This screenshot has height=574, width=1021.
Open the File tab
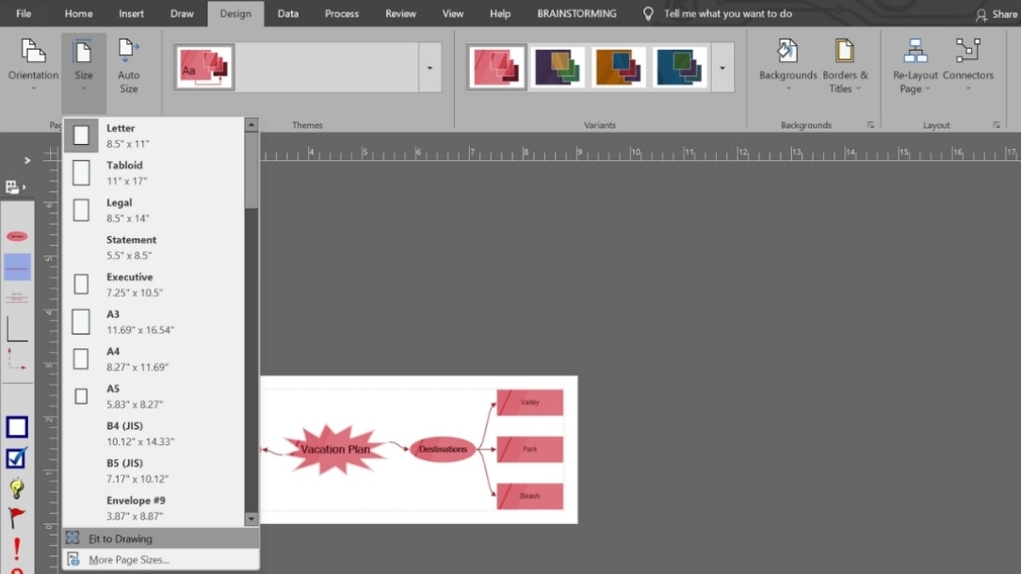[24, 14]
